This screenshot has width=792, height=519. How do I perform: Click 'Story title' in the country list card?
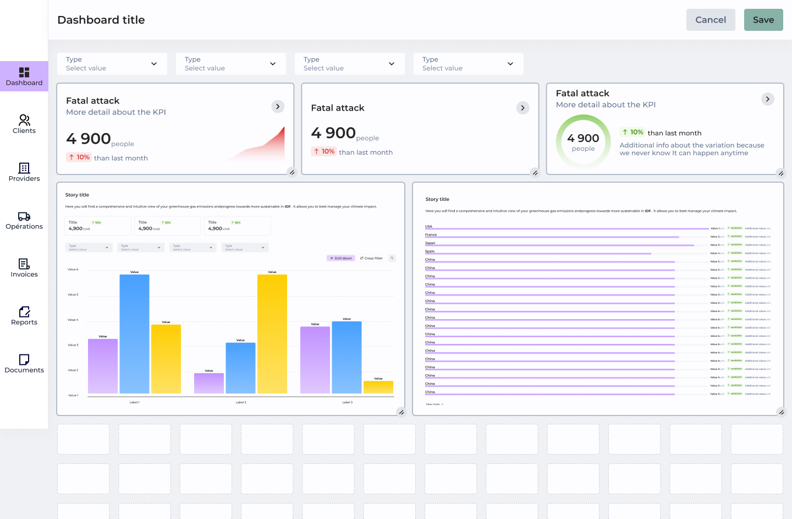437,199
